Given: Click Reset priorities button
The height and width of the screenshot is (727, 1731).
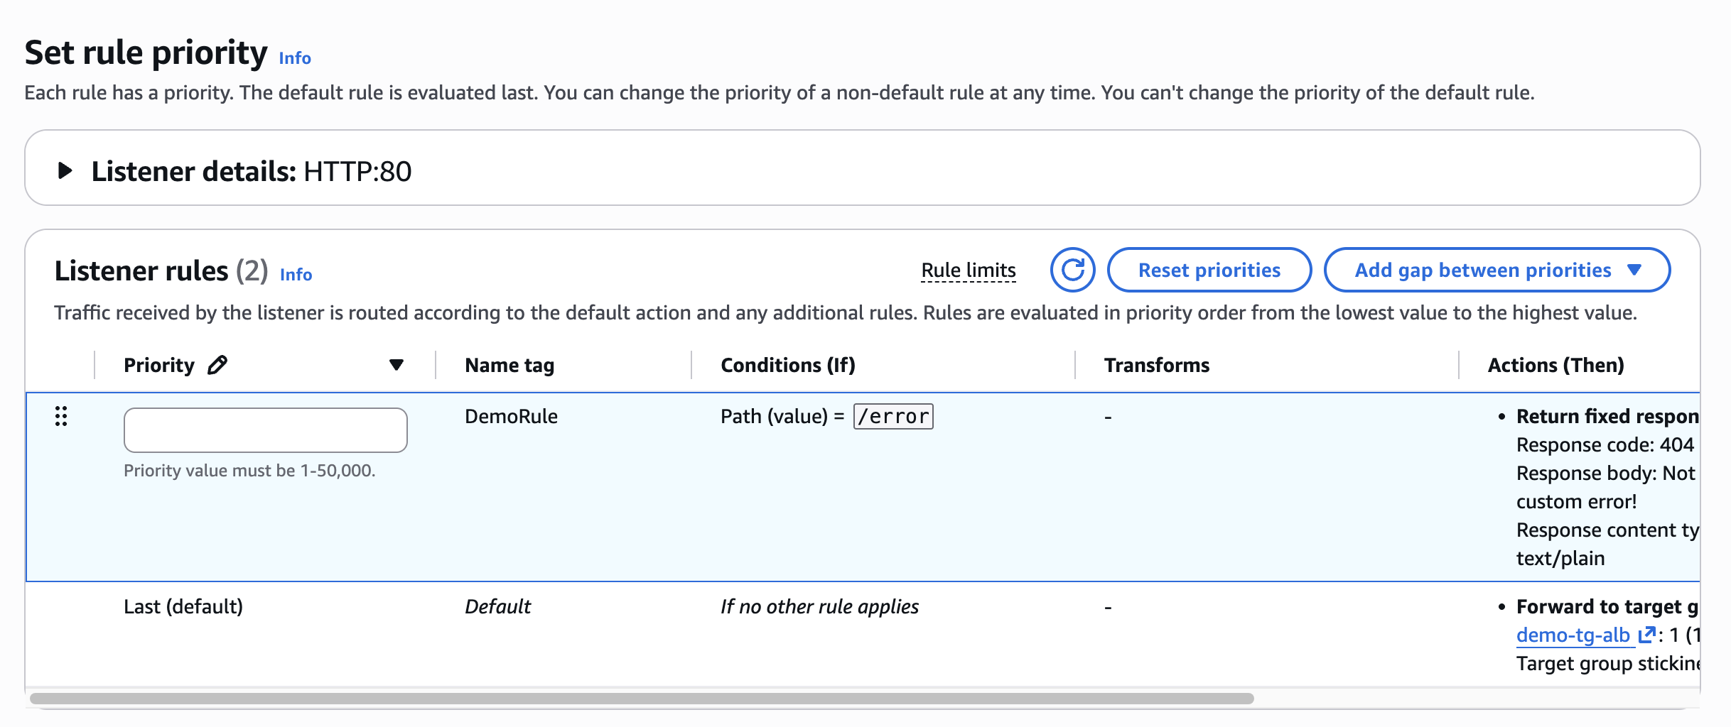Looking at the screenshot, I should [x=1209, y=270].
